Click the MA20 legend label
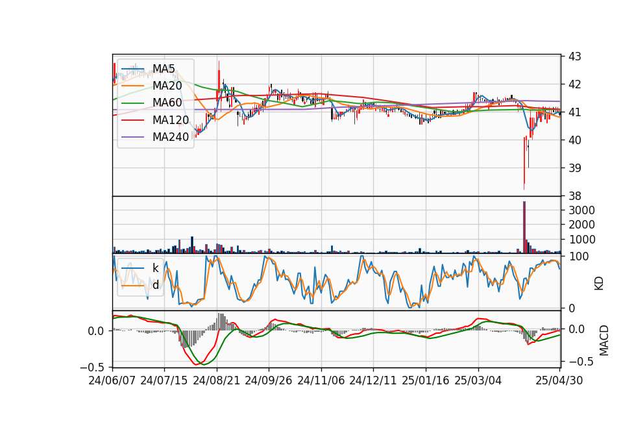623x448 pixels. click(x=167, y=86)
